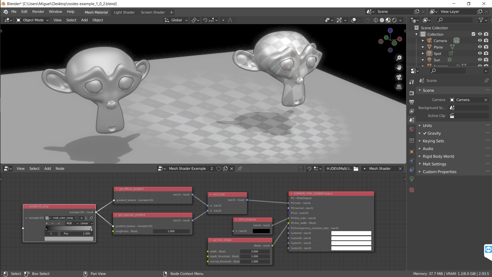The height and width of the screenshot is (277, 492).
Task: Uncheck the Collection exclude checkbox
Action: tap(473, 34)
